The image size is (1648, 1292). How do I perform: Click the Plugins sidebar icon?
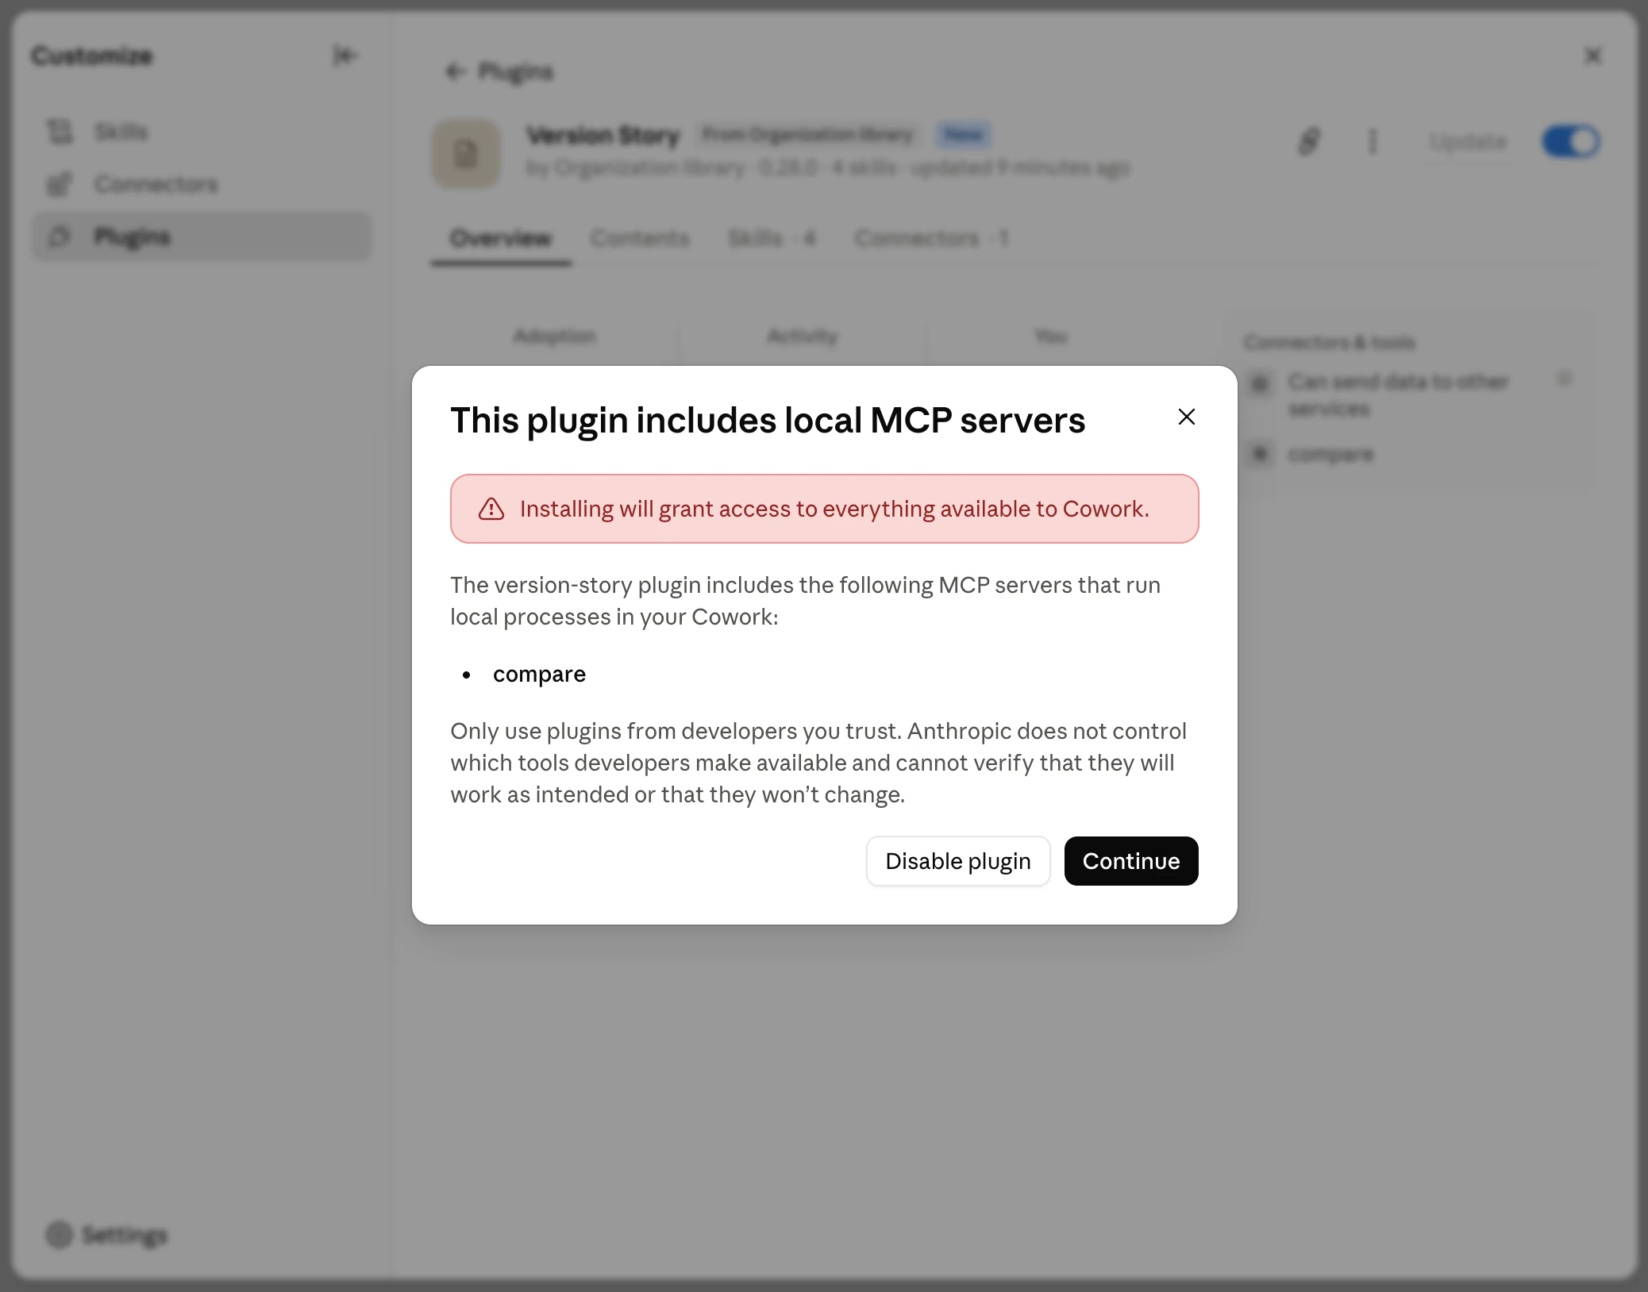pos(60,236)
